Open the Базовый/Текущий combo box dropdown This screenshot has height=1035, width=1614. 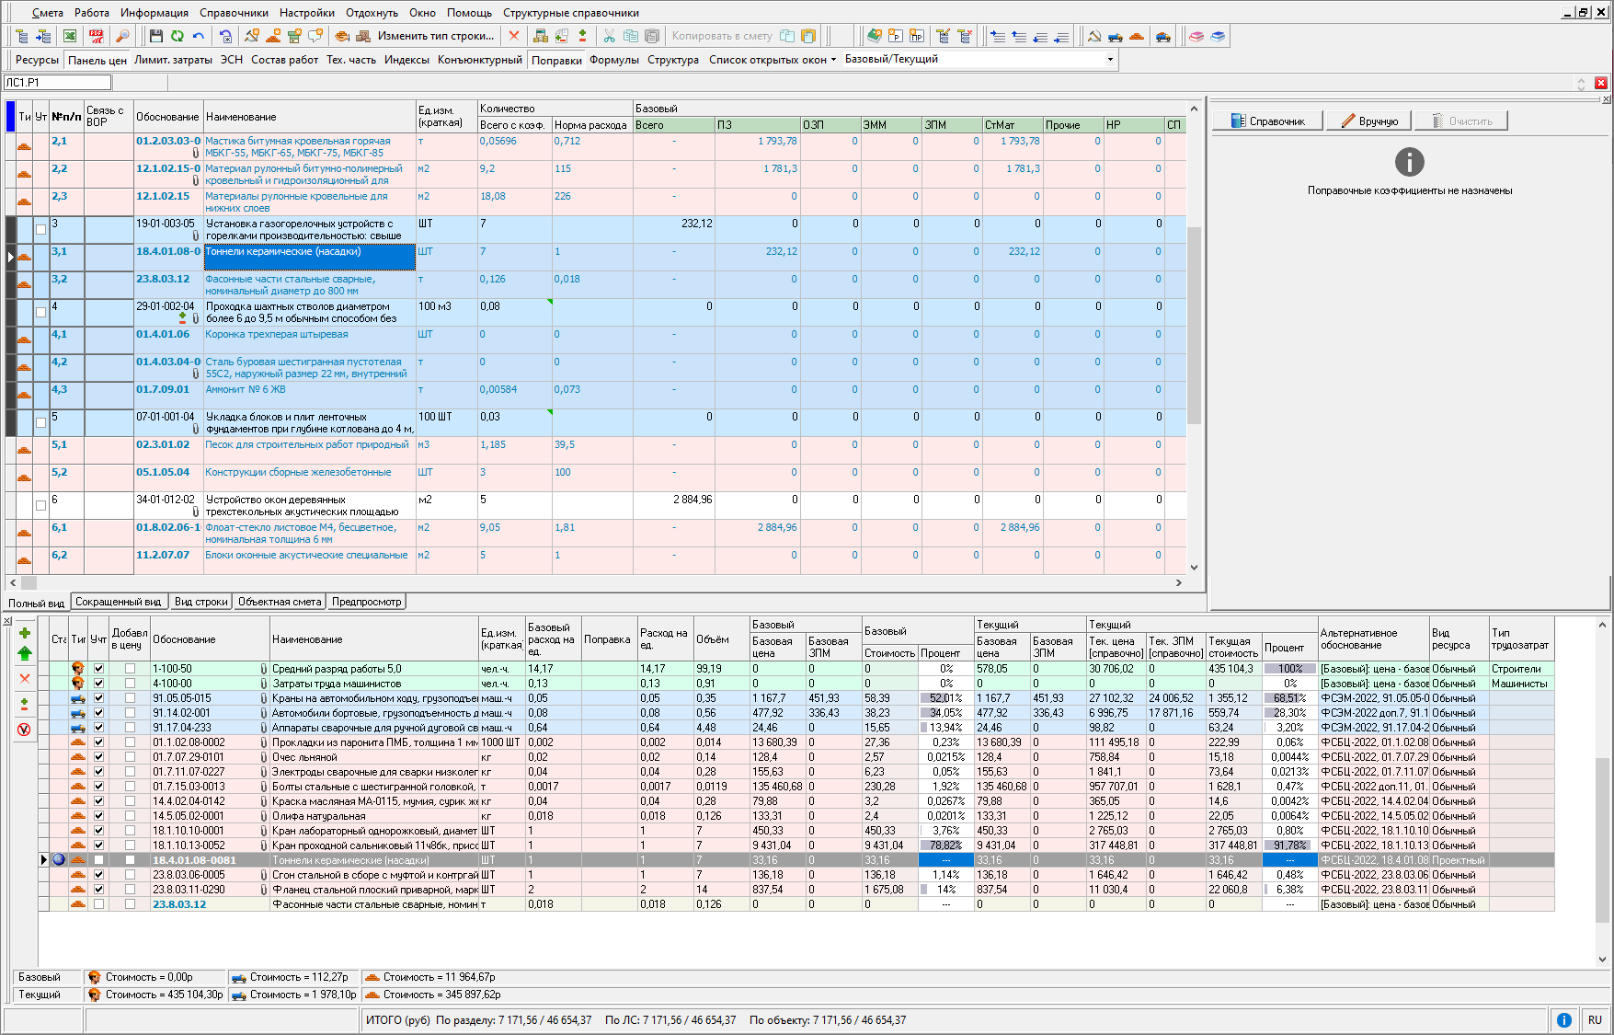pos(1109,59)
